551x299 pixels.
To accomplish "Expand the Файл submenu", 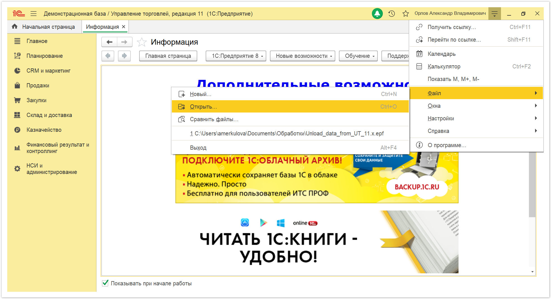I will pyautogui.click(x=476, y=93).
